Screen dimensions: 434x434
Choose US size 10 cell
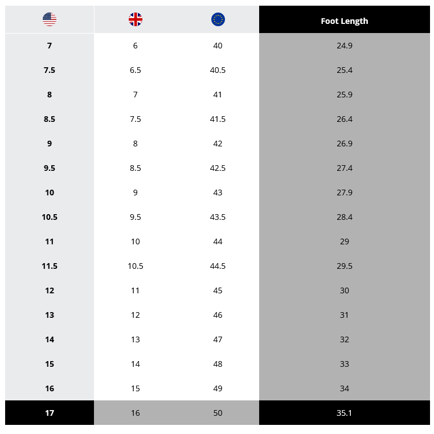[50, 193]
